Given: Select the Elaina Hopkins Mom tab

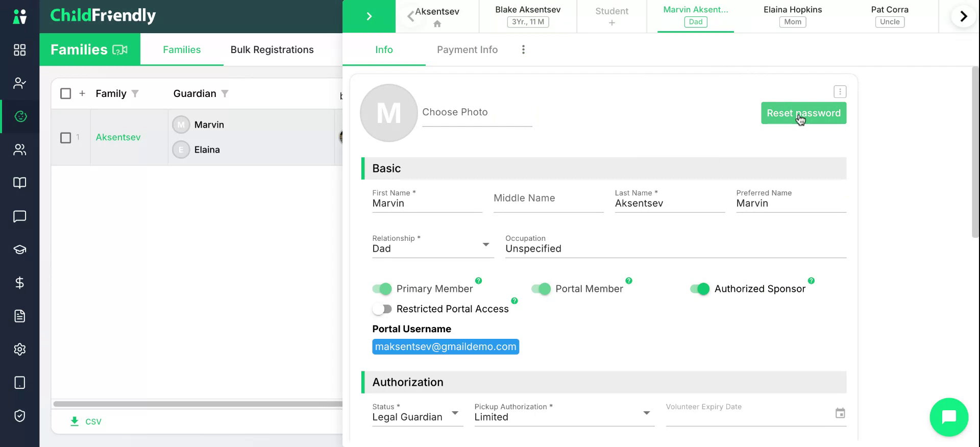Looking at the screenshot, I should pos(793,16).
